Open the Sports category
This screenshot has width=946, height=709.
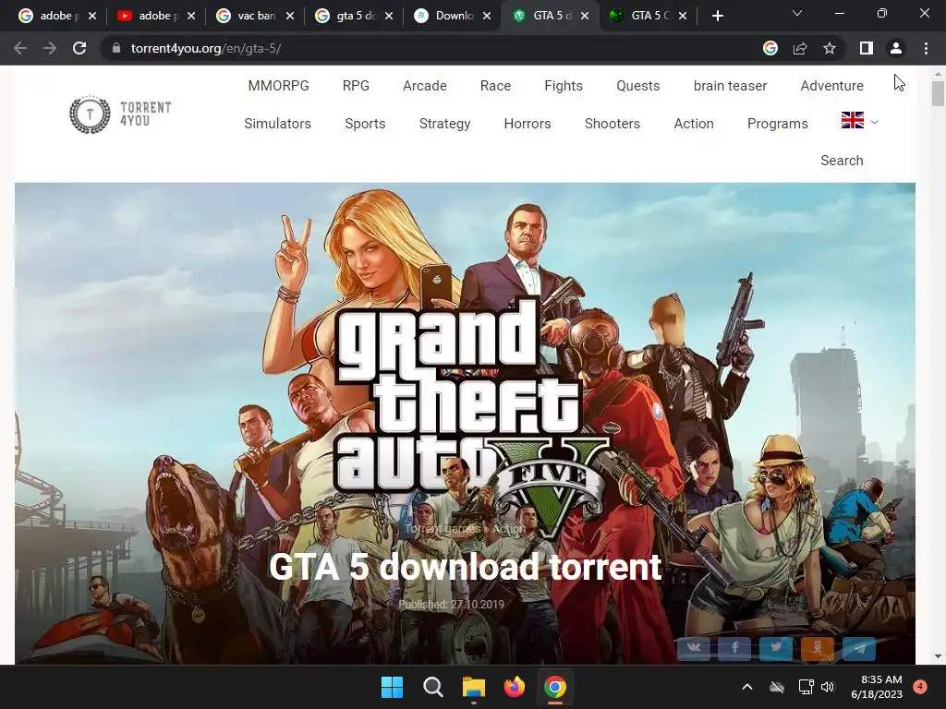pyautogui.click(x=365, y=124)
